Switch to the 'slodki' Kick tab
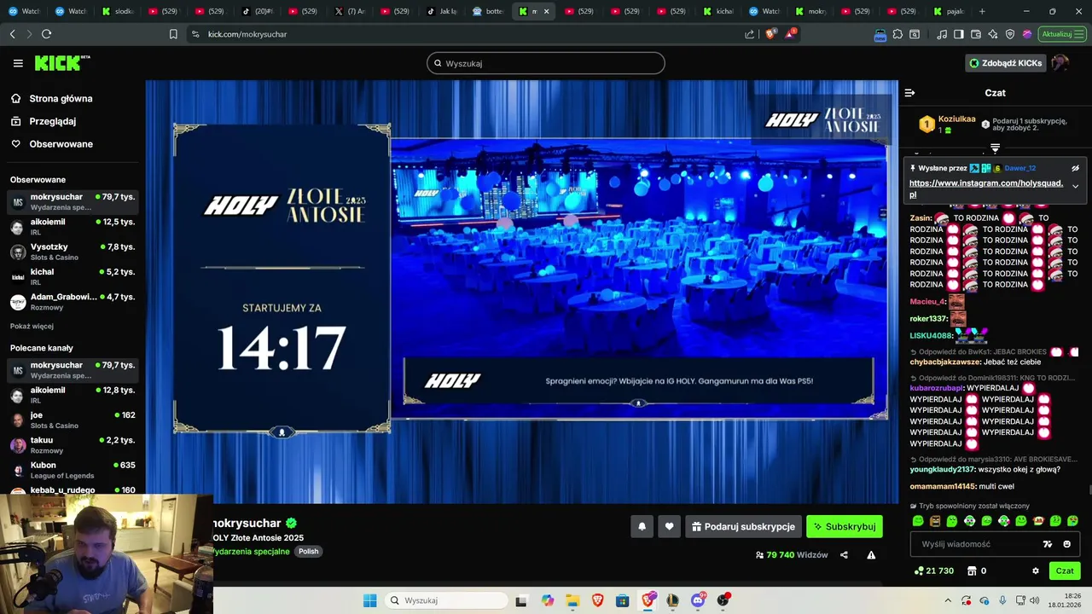Viewport: 1092px width, 614px height. (119, 11)
